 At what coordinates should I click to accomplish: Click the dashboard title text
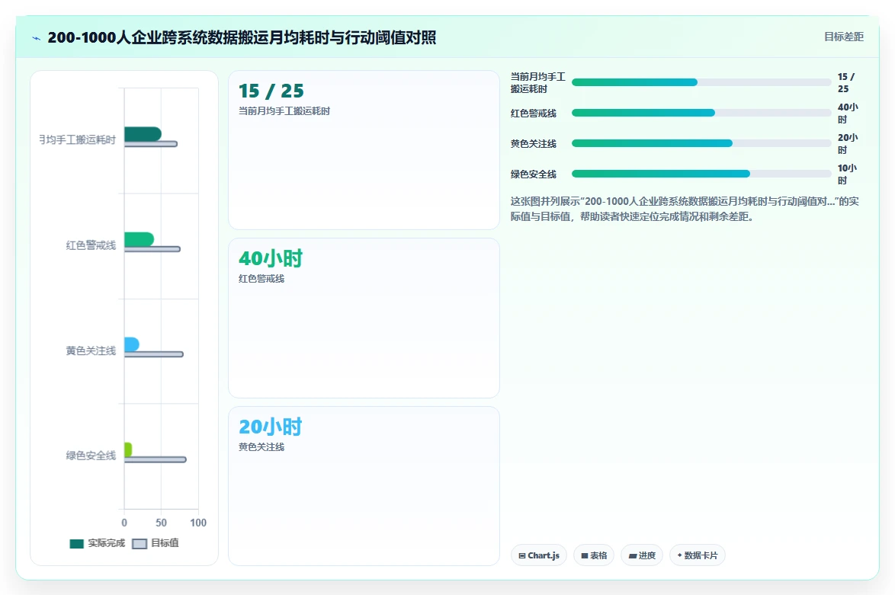coord(242,37)
